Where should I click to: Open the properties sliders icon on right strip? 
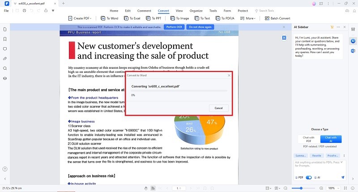(x=353, y=29)
